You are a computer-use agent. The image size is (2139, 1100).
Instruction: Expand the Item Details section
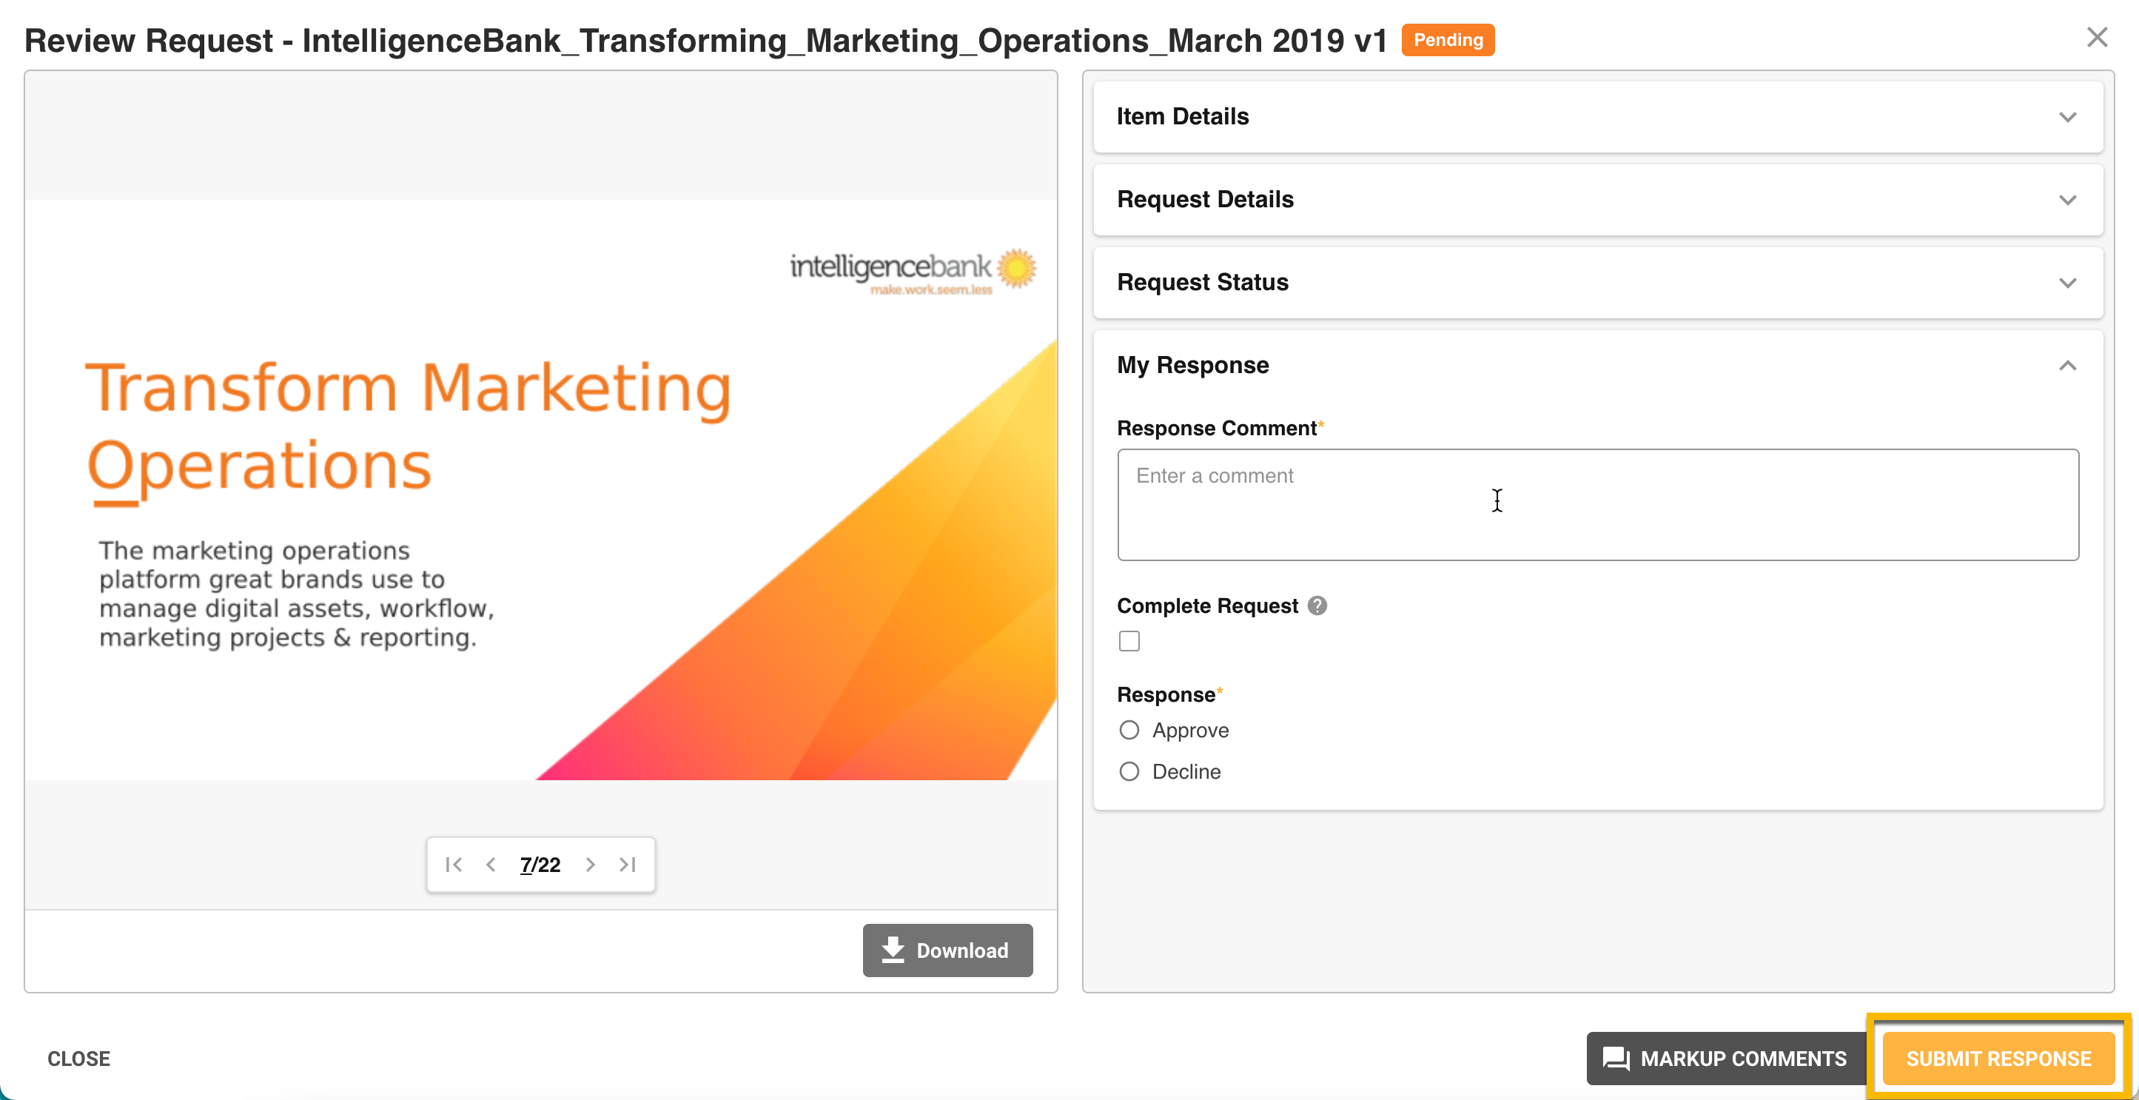click(x=2066, y=117)
